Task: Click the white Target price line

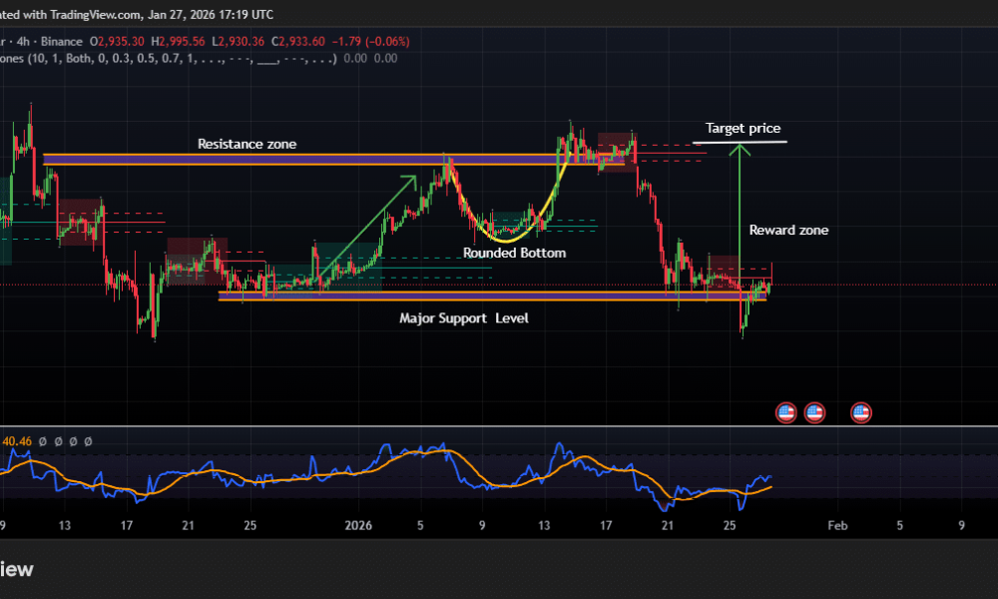Action: (x=740, y=142)
